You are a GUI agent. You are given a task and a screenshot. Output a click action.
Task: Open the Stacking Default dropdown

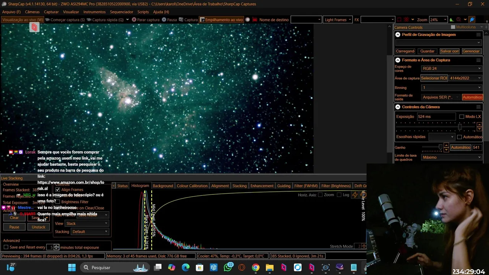click(90, 231)
